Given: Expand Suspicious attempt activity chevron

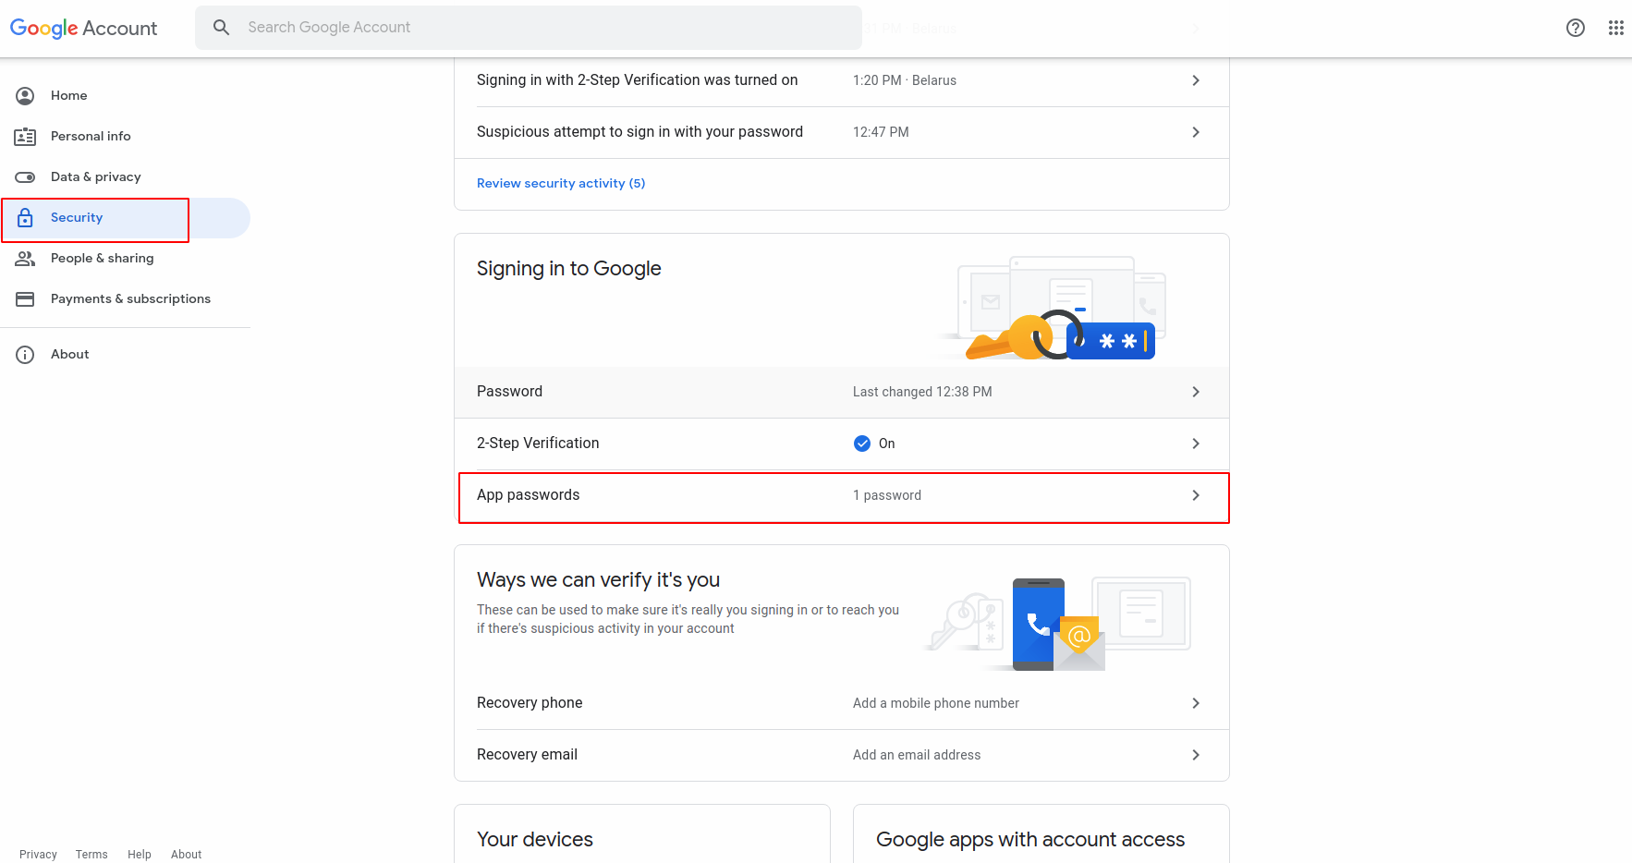Looking at the screenshot, I should (x=1196, y=132).
